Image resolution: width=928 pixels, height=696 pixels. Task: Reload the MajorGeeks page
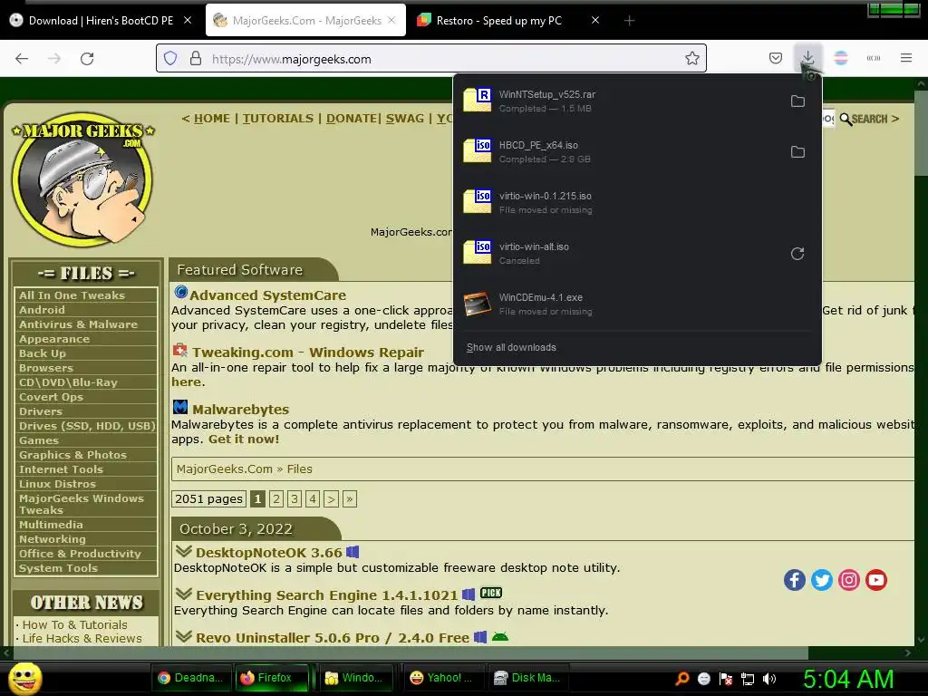pyautogui.click(x=87, y=59)
